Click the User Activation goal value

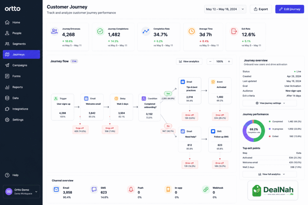[292, 86]
